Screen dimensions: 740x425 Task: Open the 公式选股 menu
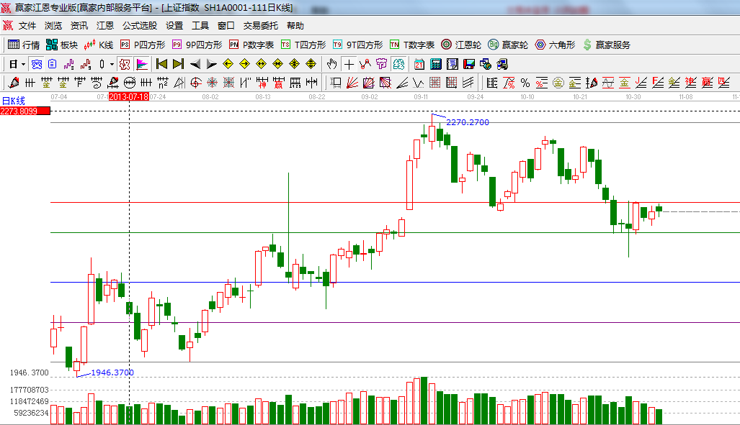point(139,26)
